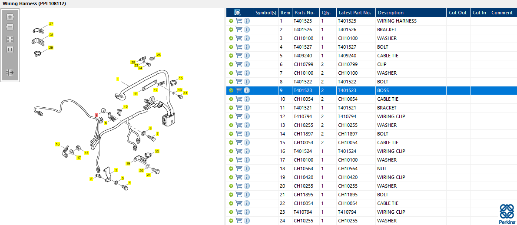
Task: Click callout 4 on the diagram
Action: point(129,182)
